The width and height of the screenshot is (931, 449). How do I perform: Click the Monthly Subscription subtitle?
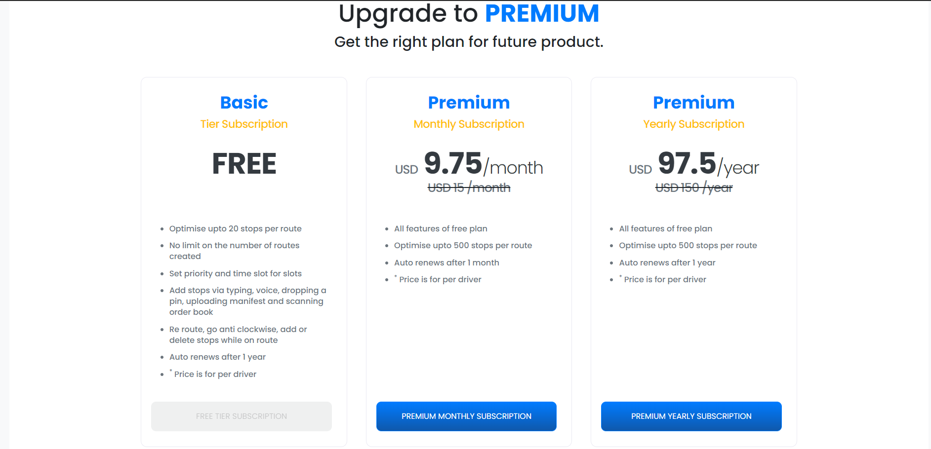click(x=469, y=124)
